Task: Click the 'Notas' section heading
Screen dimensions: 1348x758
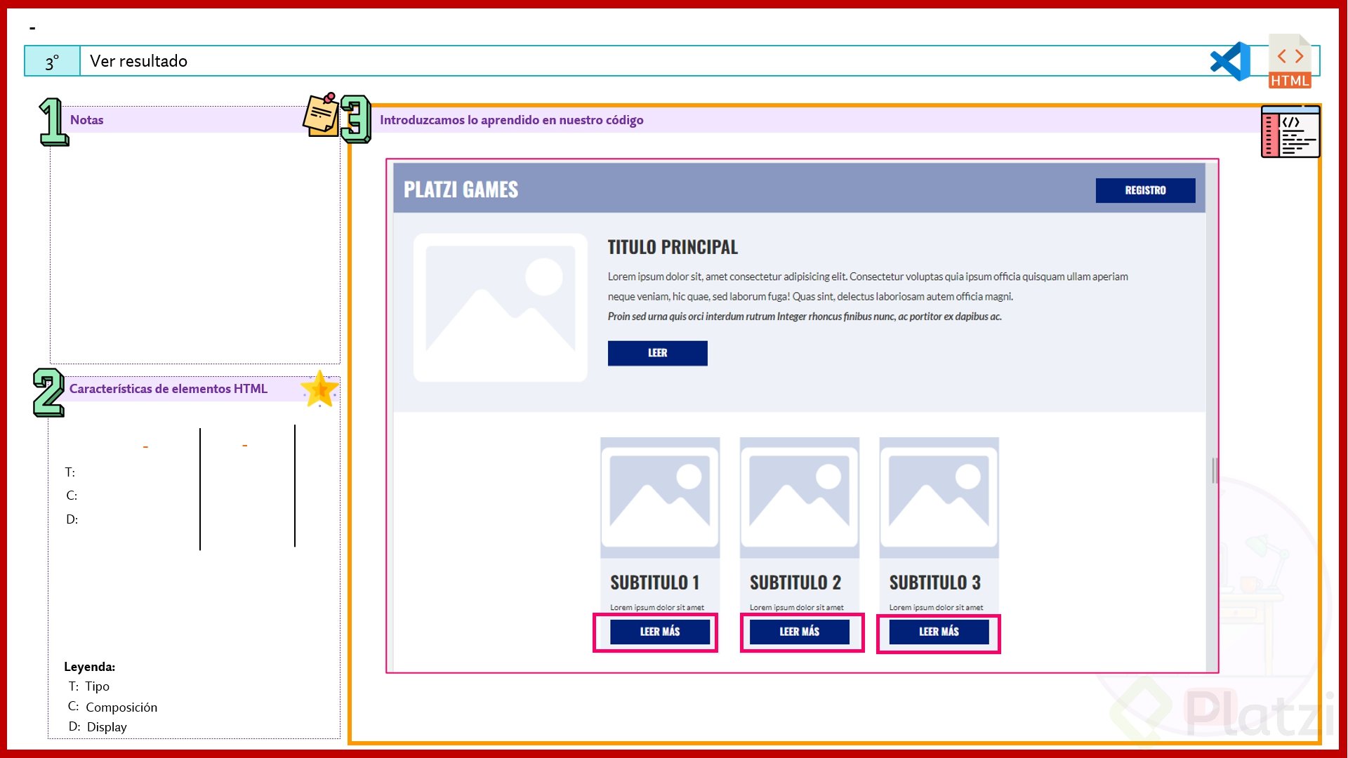Action: click(86, 120)
